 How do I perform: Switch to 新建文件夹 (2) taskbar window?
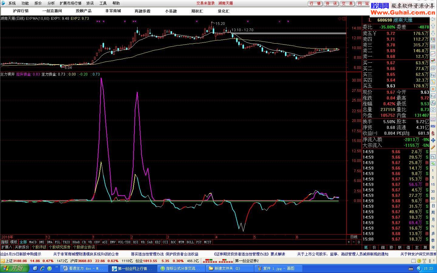coord(230,268)
